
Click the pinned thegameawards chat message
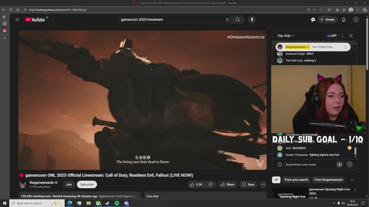tap(313, 47)
